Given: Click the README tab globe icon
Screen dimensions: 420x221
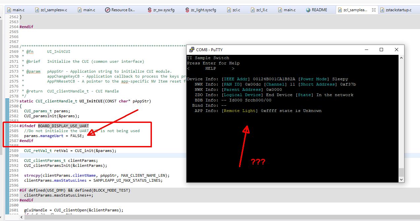Looking at the screenshot, I should coord(308,10).
